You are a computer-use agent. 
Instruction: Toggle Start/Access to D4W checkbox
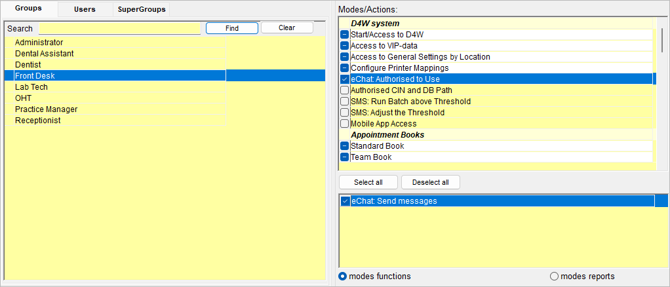(x=344, y=35)
